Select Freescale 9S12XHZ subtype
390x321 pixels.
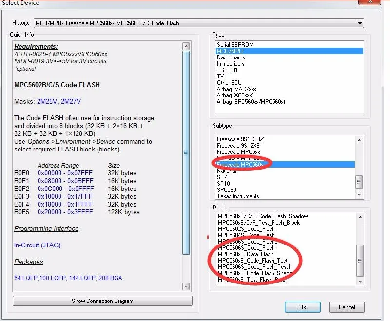pos(285,139)
